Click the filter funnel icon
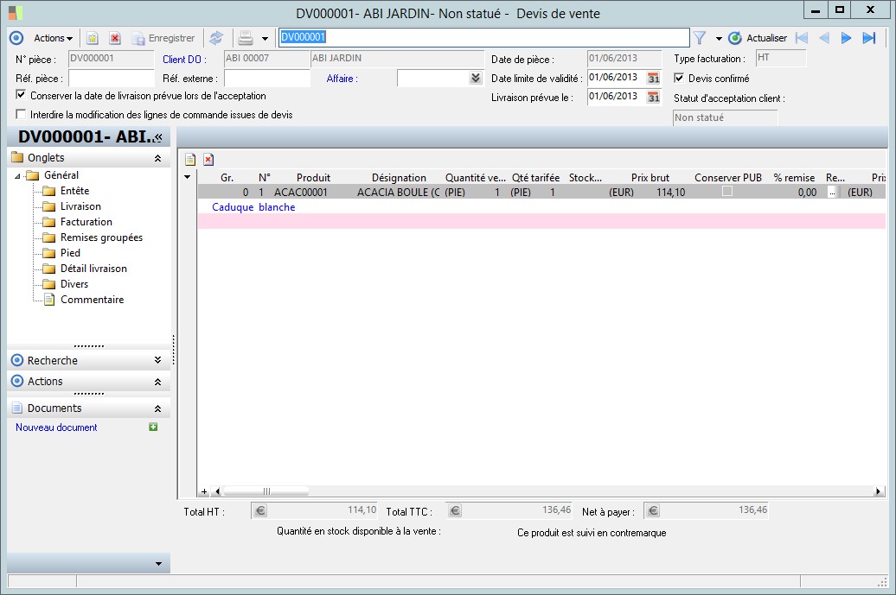 (x=700, y=38)
